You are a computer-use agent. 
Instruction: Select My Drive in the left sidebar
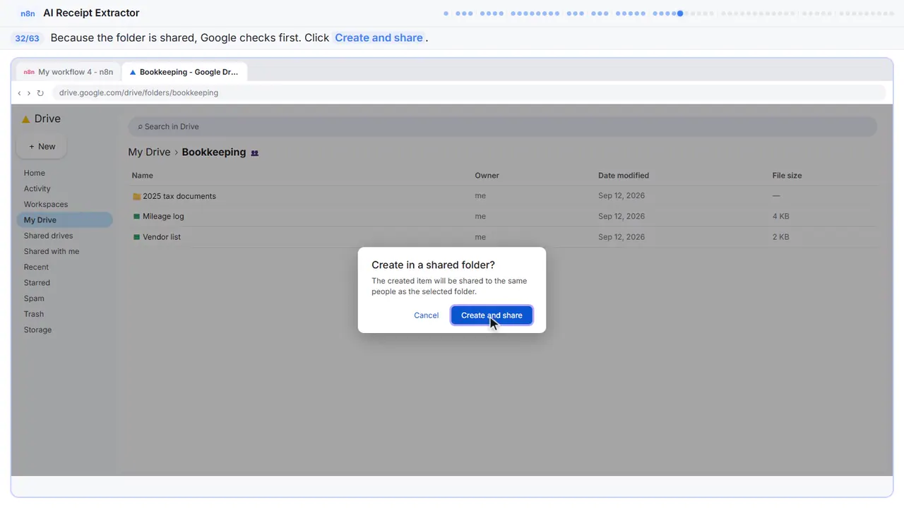[64, 220]
